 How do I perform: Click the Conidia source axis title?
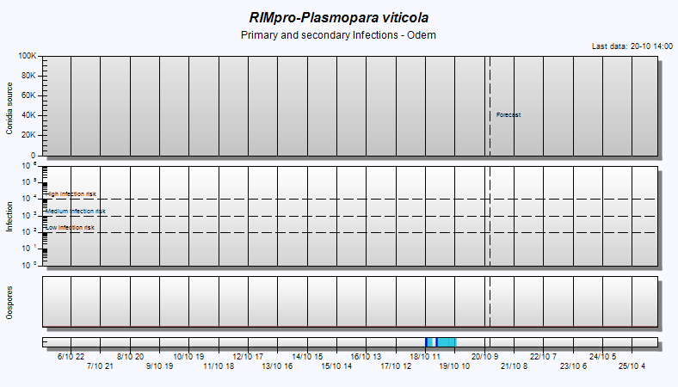pyautogui.click(x=9, y=108)
